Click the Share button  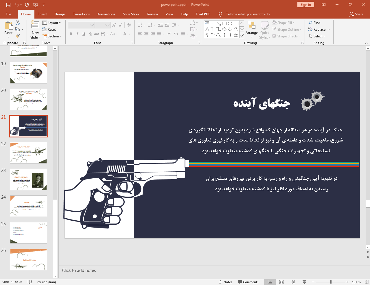point(356,14)
